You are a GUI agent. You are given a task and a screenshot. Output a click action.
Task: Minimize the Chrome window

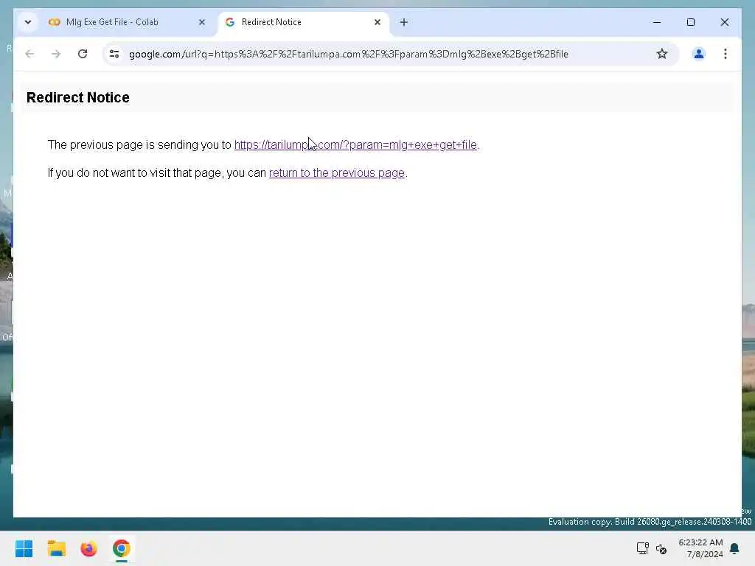[657, 22]
